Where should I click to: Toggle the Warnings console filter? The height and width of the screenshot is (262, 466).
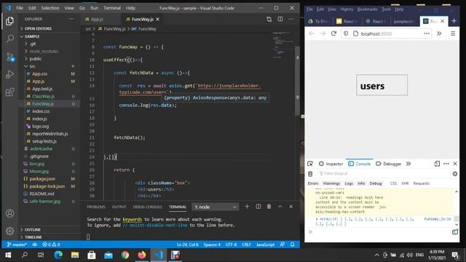331,183
